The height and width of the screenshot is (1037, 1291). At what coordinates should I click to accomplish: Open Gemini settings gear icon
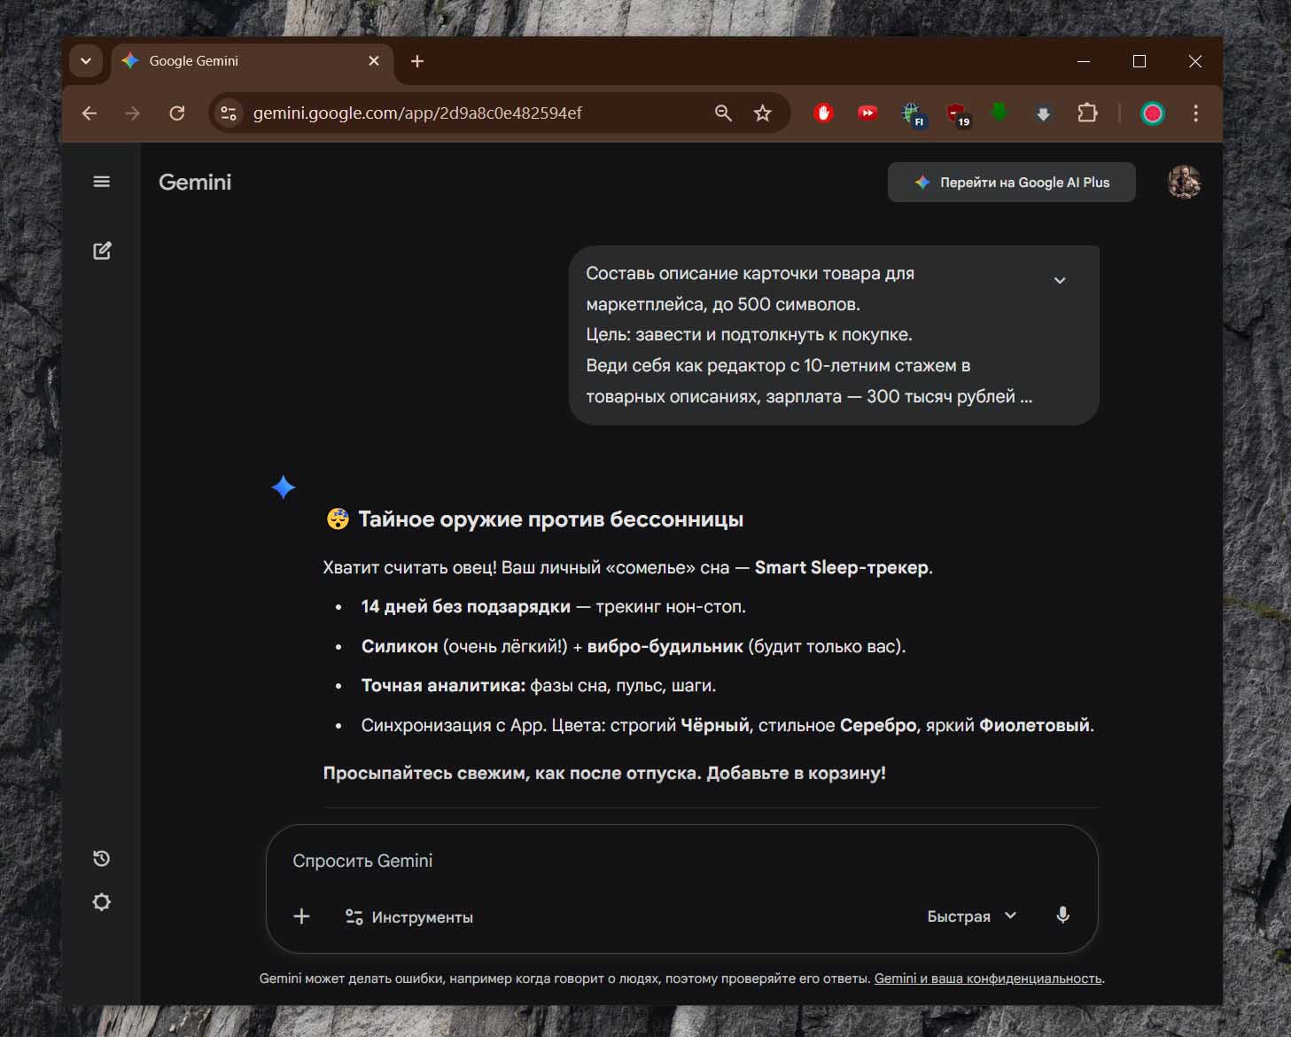tap(102, 902)
